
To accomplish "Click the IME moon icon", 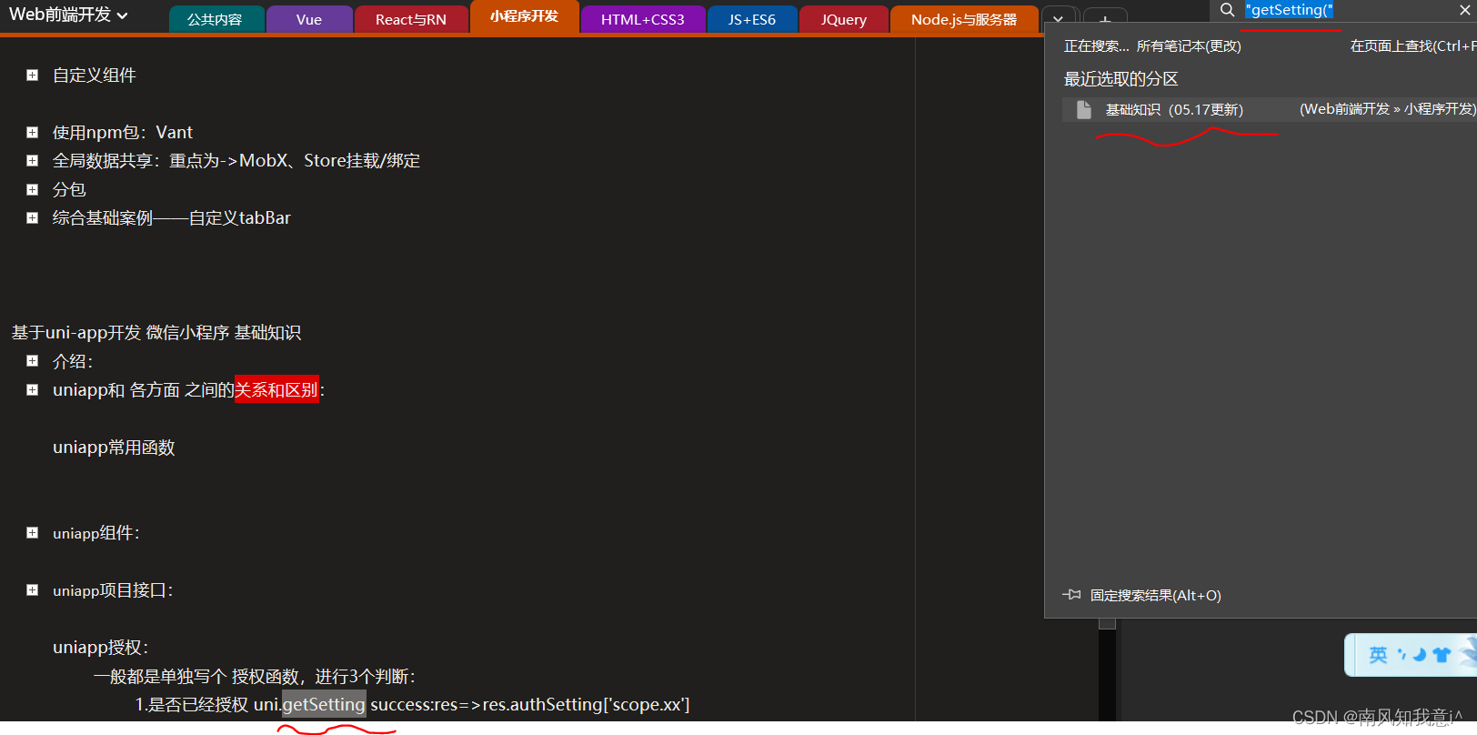I will tap(1419, 655).
